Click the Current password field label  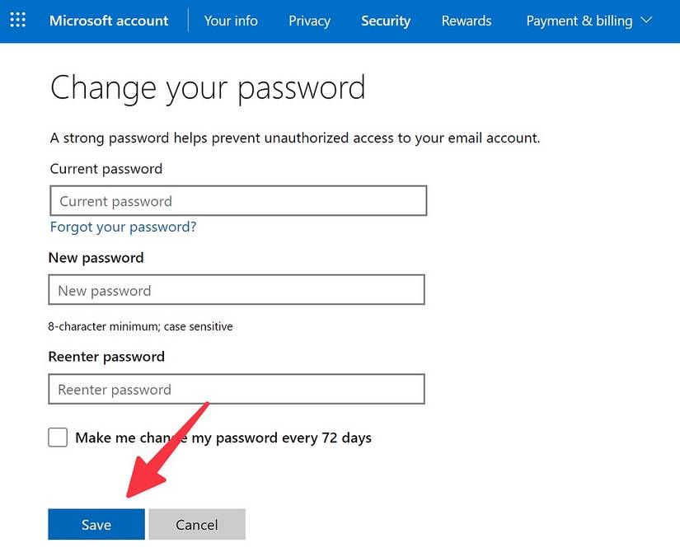[106, 168]
